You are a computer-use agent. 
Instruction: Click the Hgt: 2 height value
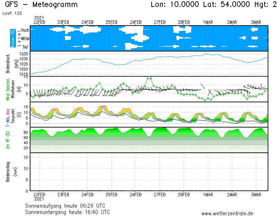tap(260, 4)
